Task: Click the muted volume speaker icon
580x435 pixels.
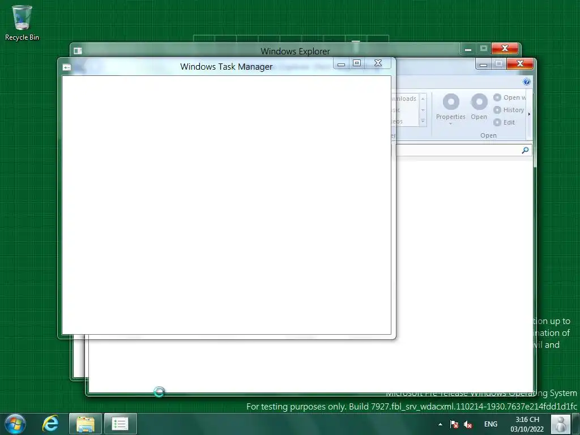Action: coord(468,424)
